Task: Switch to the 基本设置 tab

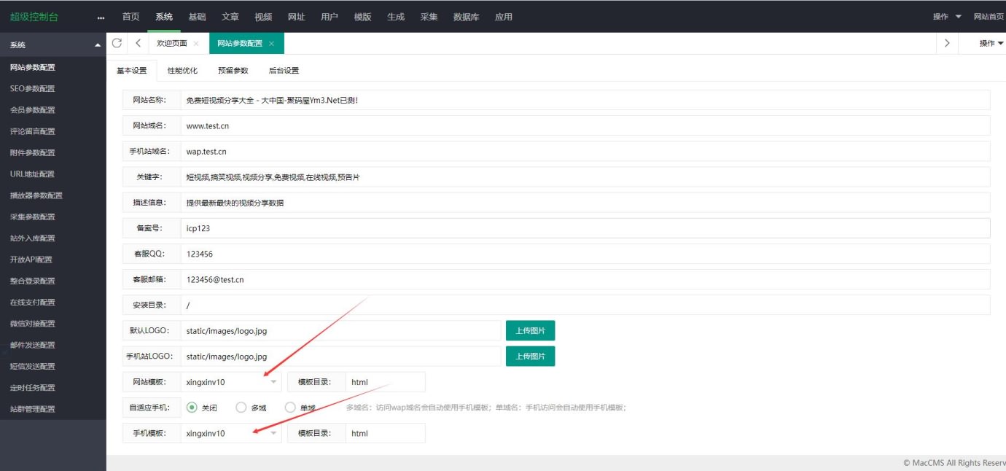Action: pyautogui.click(x=132, y=71)
